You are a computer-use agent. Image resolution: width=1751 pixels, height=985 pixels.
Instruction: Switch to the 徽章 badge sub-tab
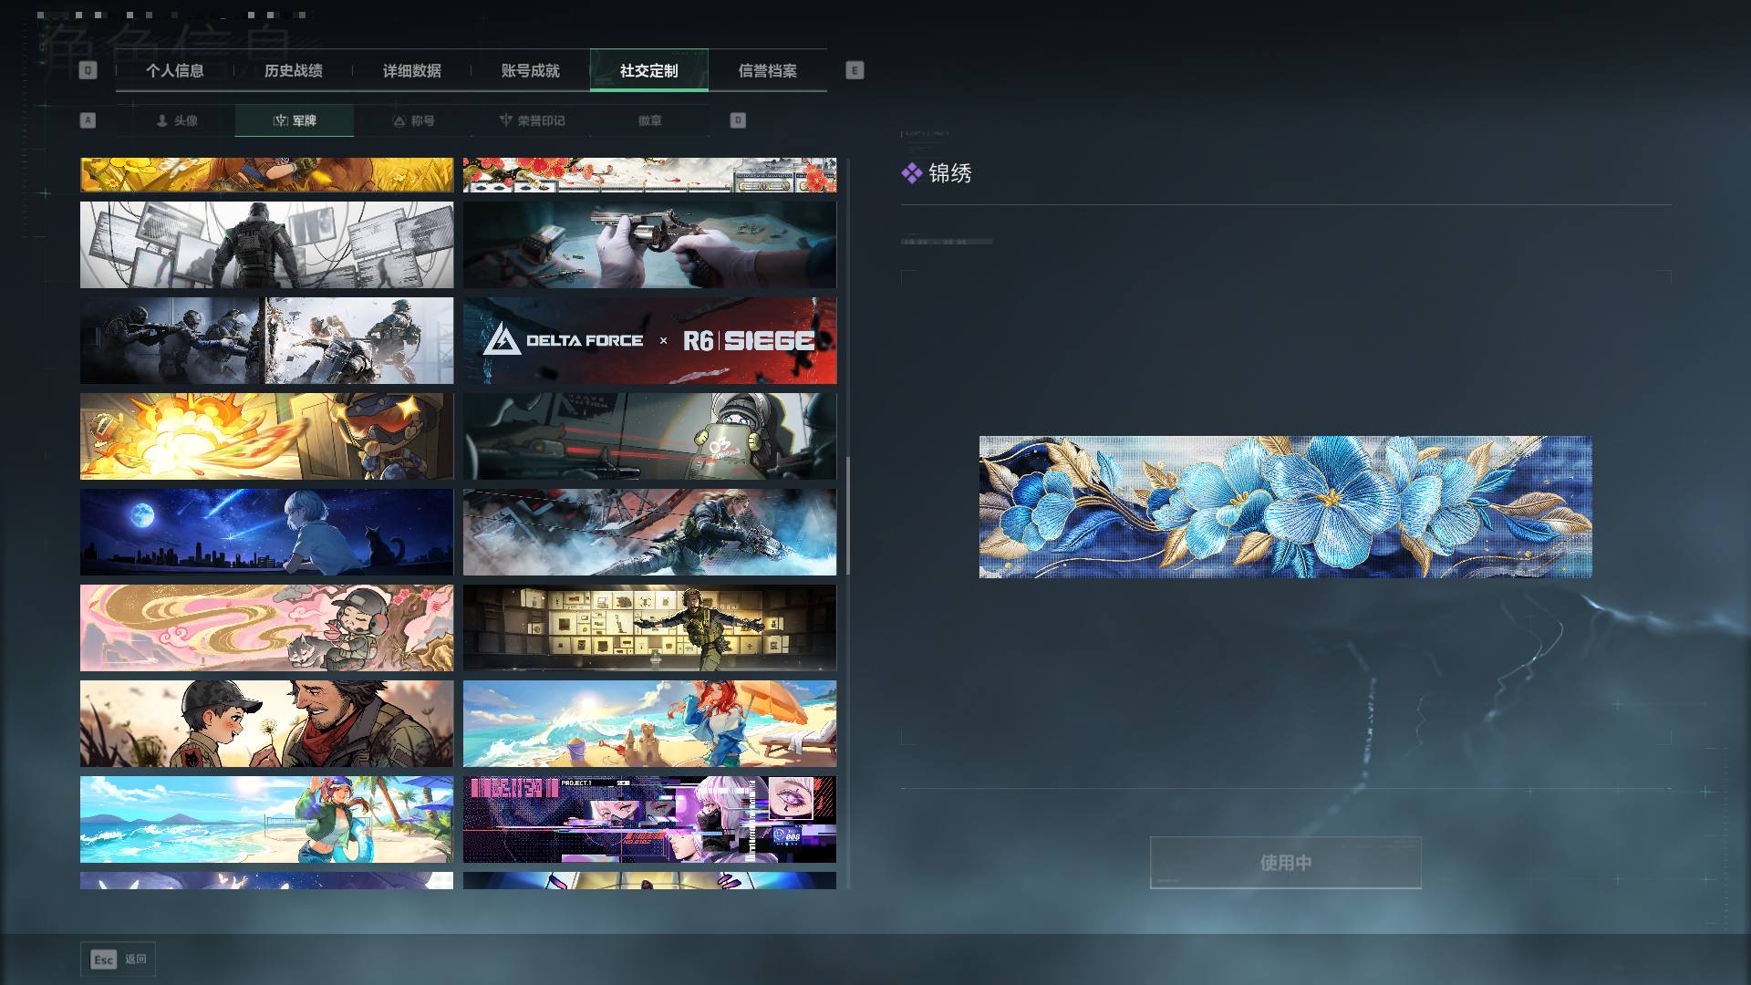coord(650,120)
